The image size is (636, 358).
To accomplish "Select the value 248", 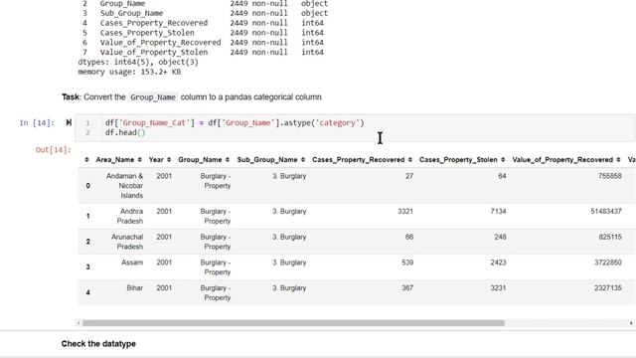I will pos(500,237).
